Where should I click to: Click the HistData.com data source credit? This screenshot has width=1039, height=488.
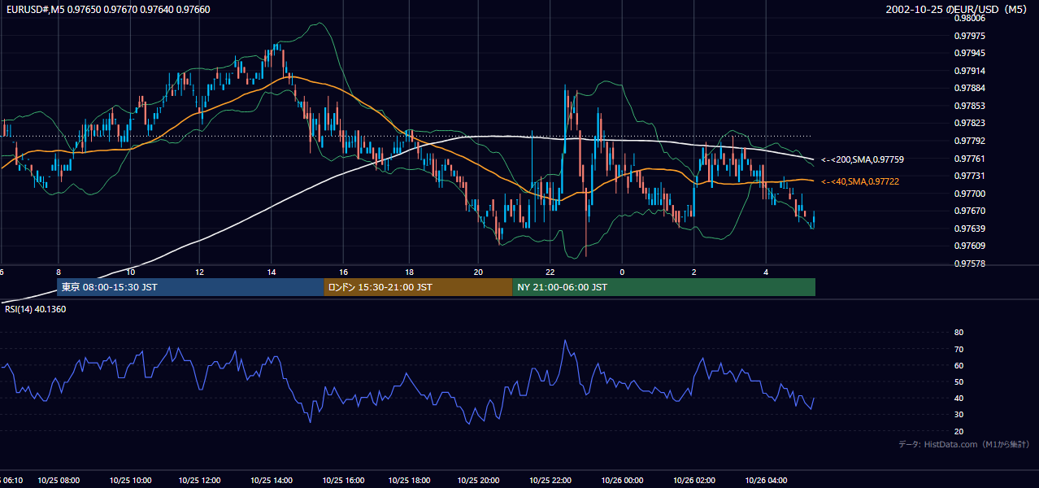(x=963, y=444)
